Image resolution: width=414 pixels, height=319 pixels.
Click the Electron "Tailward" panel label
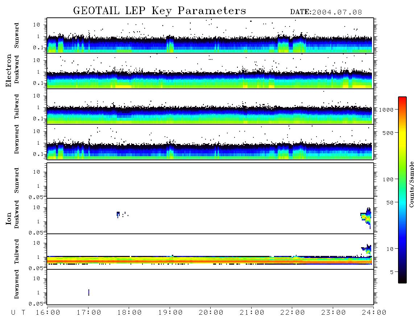17,107
